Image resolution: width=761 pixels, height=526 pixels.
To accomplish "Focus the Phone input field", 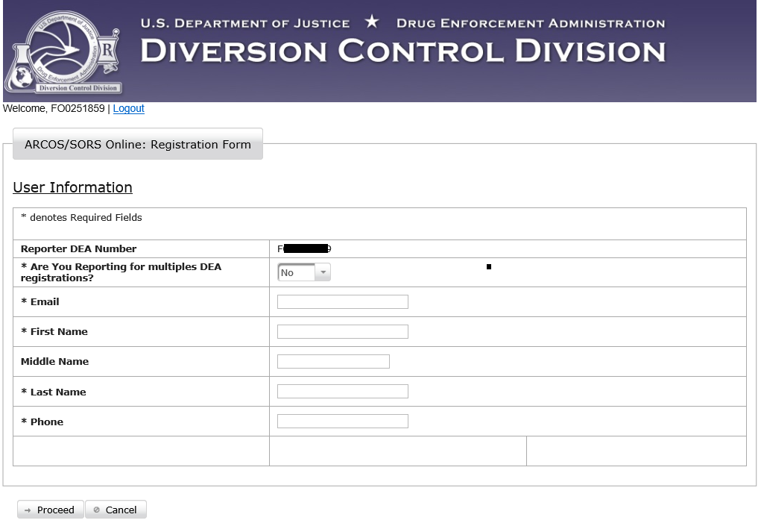I will pyautogui.click(x=342, y=422).
